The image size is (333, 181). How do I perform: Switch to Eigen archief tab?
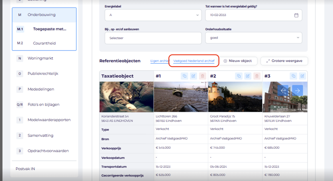[x=160, y=61]
